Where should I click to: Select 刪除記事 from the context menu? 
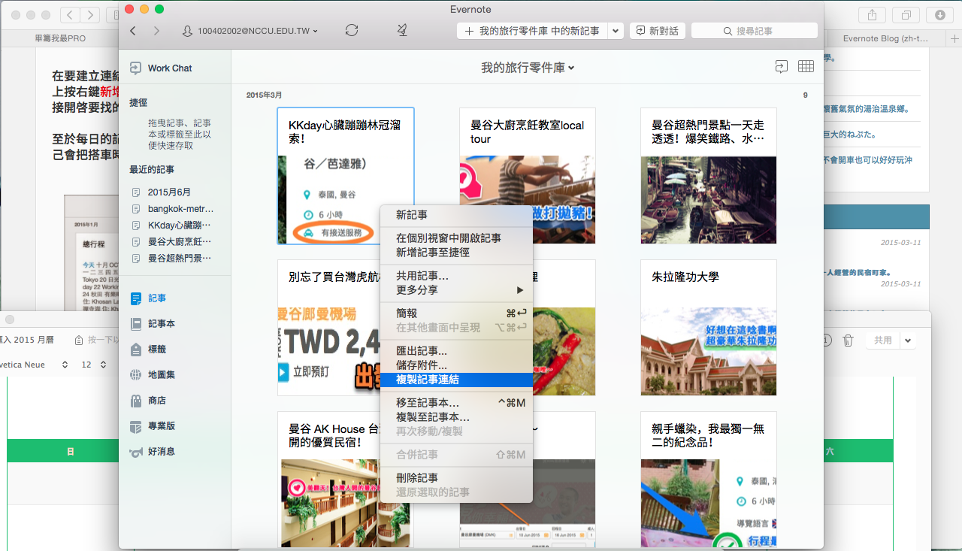456,478
